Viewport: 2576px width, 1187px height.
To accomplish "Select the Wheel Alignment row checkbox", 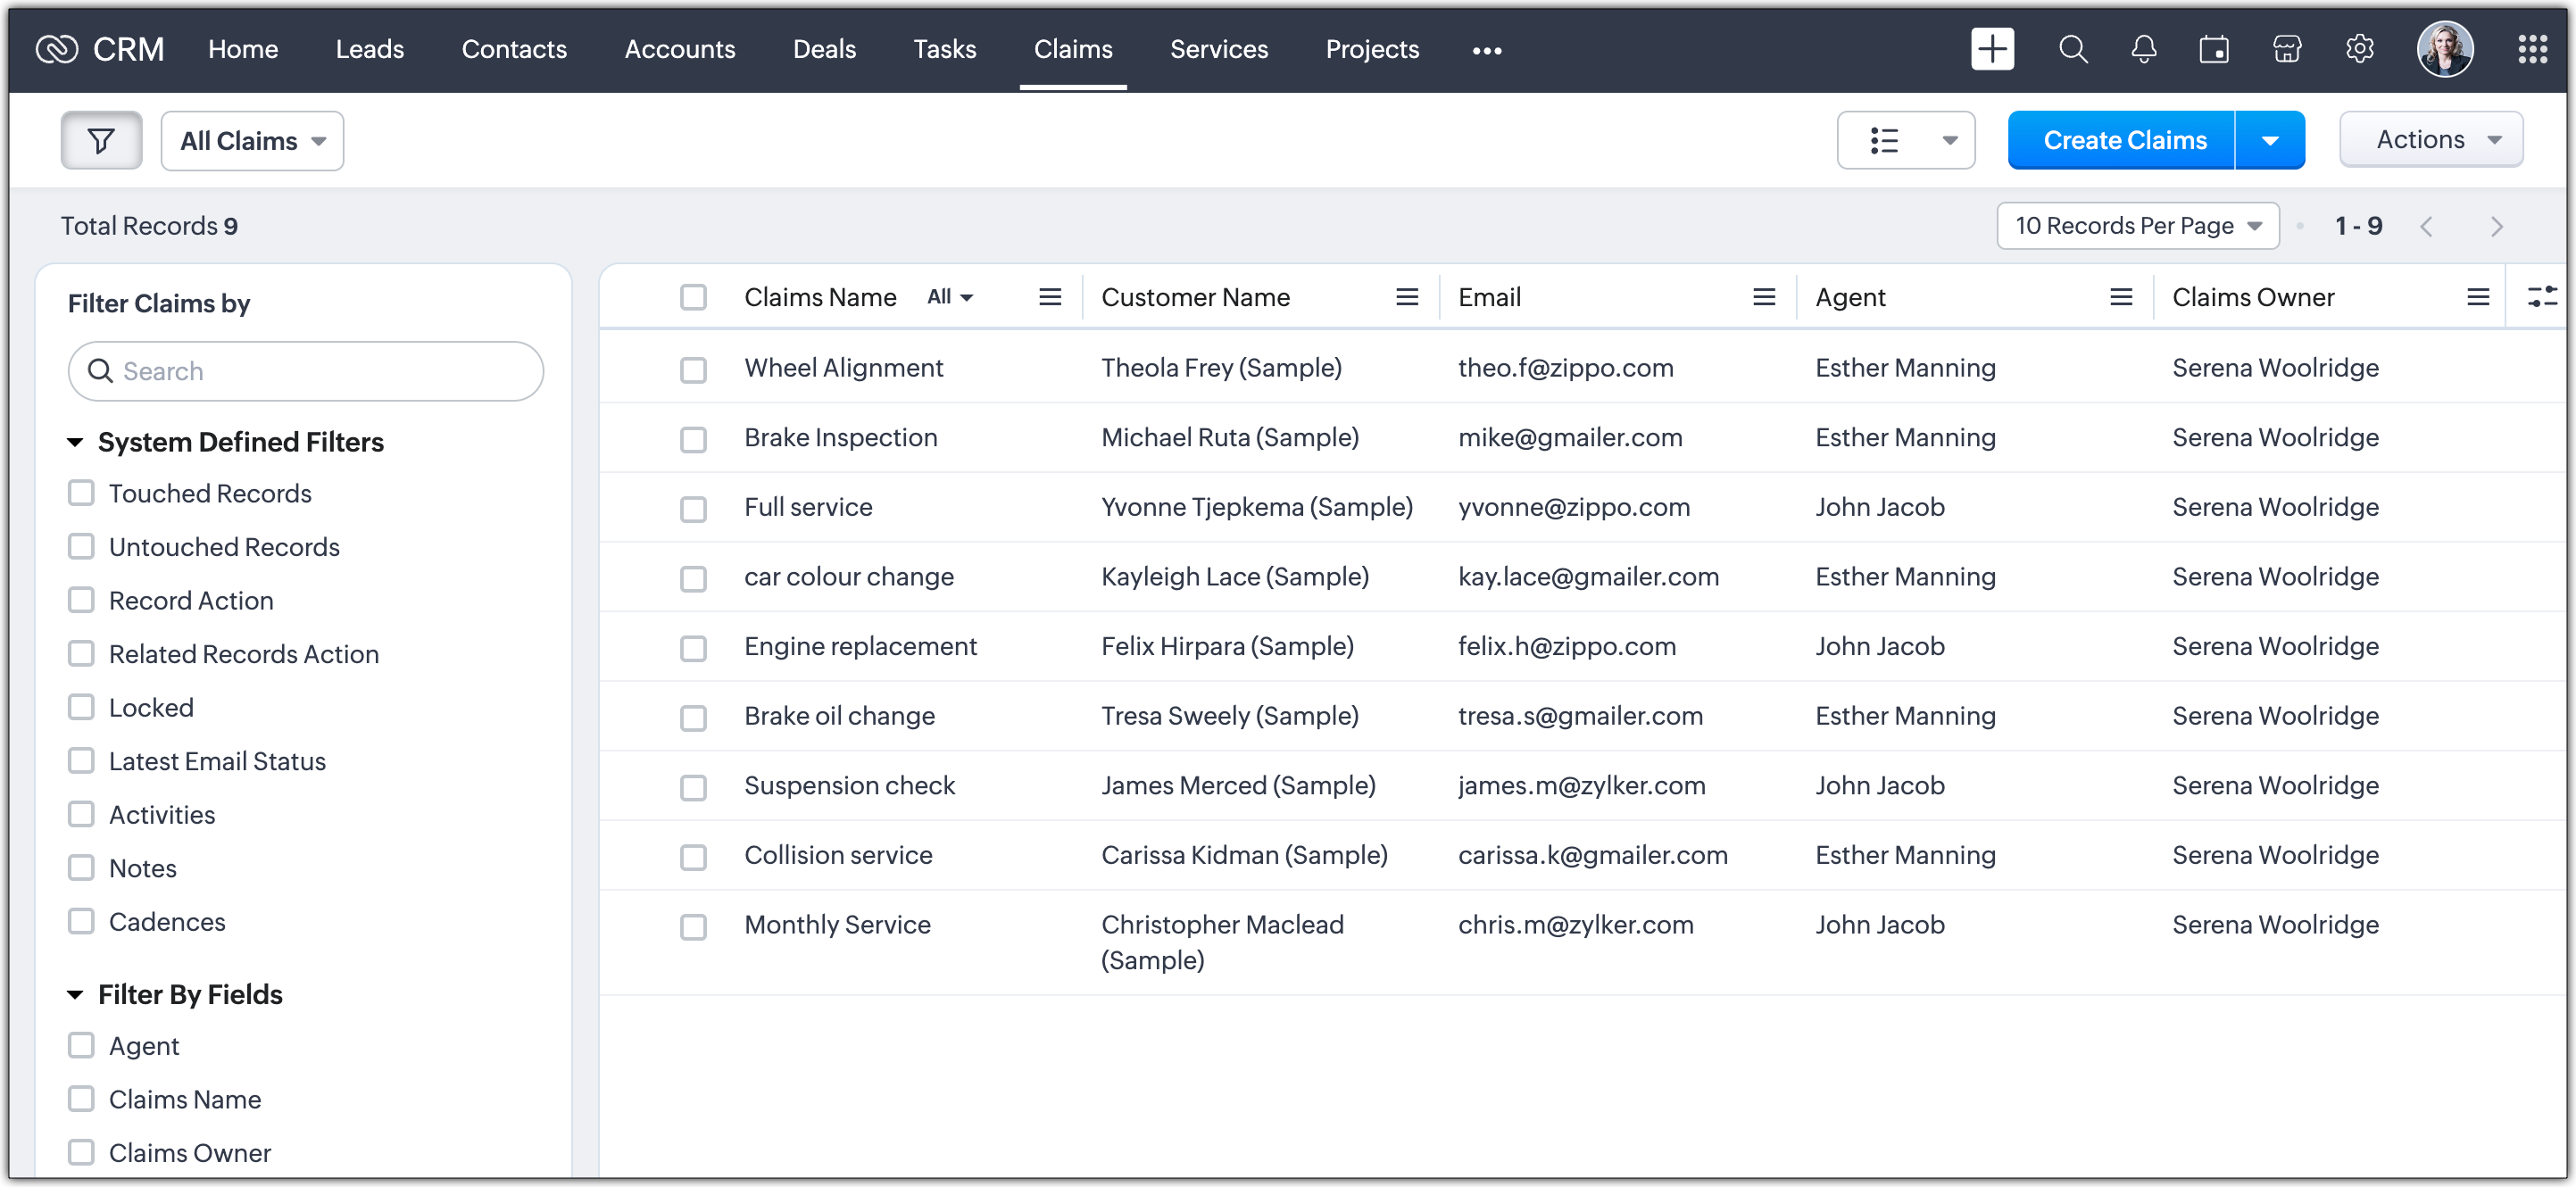I will [x=692, y=369].
